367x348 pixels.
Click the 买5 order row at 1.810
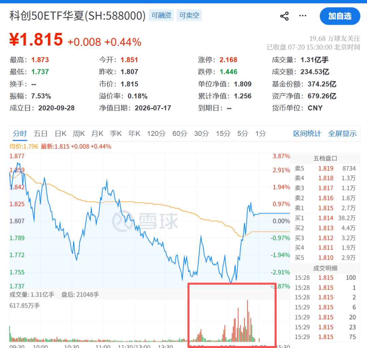325,258
